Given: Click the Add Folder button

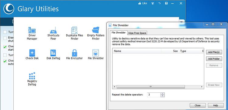Looking at the screenshot, I should (x=214, y=59).
